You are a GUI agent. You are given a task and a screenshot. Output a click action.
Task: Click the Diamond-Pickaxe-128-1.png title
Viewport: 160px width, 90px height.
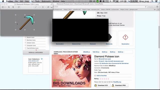(27, 4)
